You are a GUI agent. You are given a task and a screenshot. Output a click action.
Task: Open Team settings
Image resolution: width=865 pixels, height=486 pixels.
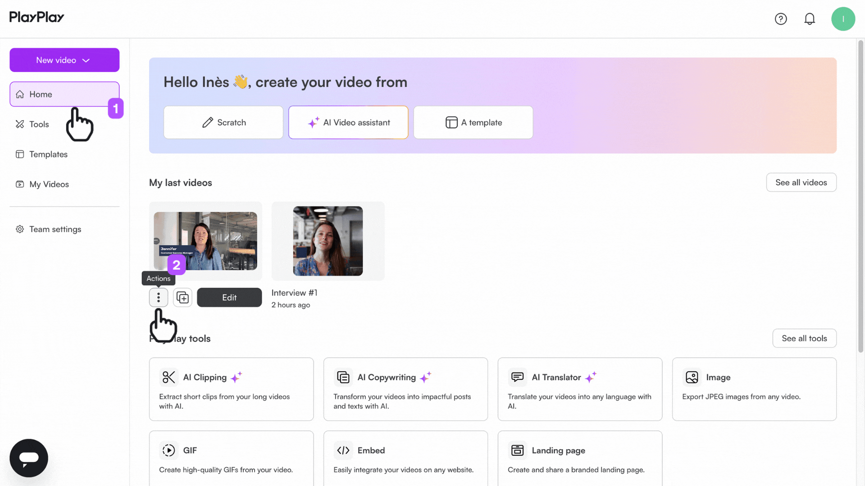pos(55,229)
